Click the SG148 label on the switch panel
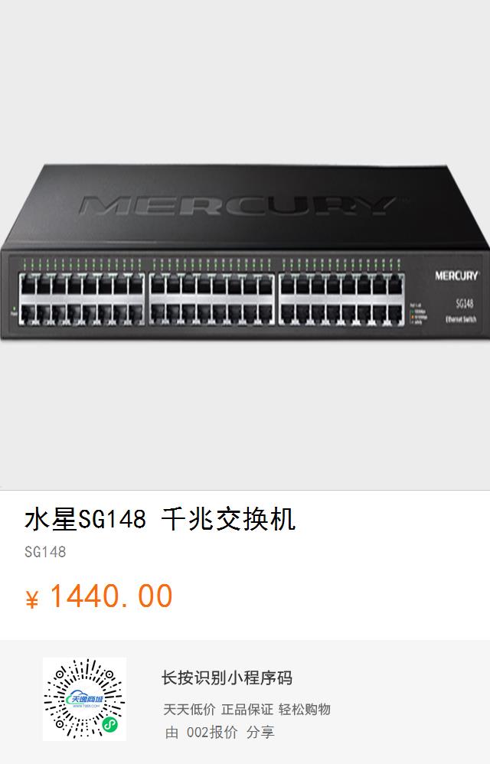490x764 pixels. (x=464, y=304)
